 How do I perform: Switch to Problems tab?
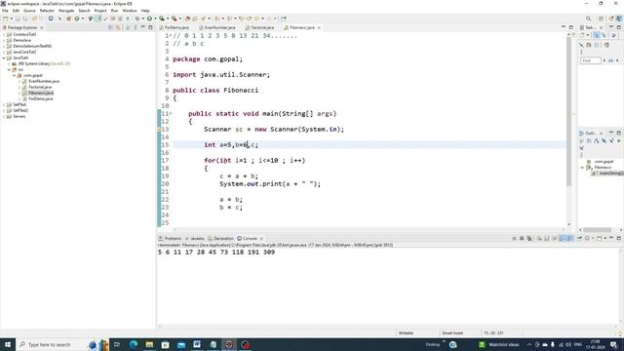[x=171, y=238]
